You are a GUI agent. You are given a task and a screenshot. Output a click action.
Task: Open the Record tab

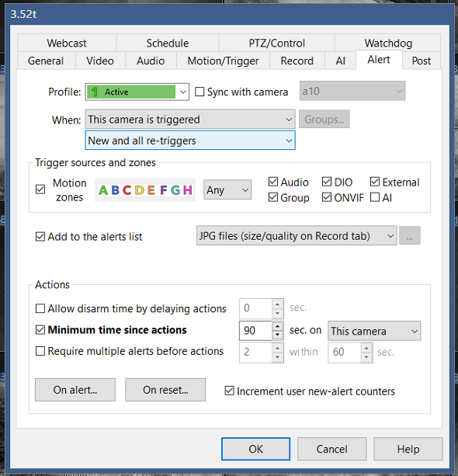tap(297, 61)
